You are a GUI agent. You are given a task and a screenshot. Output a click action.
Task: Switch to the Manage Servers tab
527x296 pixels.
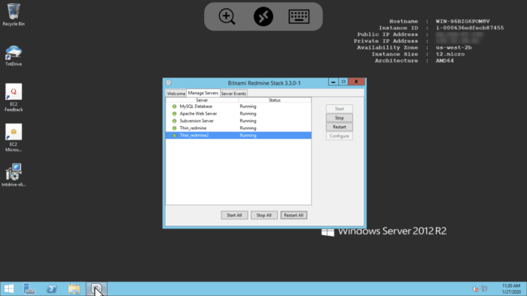tap(203, 93)
